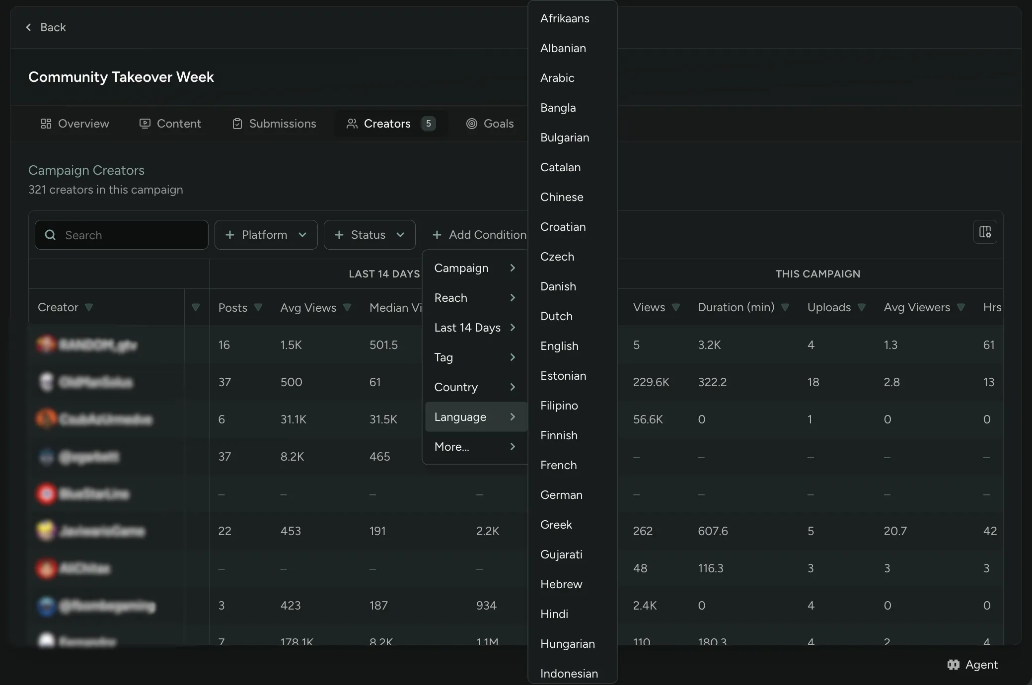Select Arabic language option
Viewport: 1032px width, 685px height.
coord(572,78)
